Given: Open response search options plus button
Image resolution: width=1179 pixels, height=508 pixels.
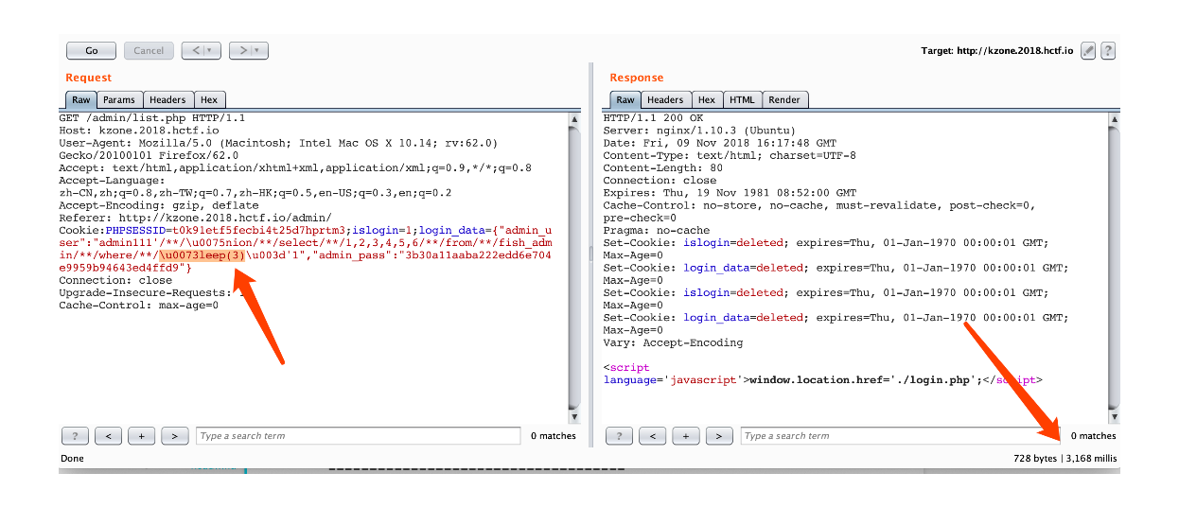Looking at the screenshot, I should pyautogui.click(x=686, y=436).
